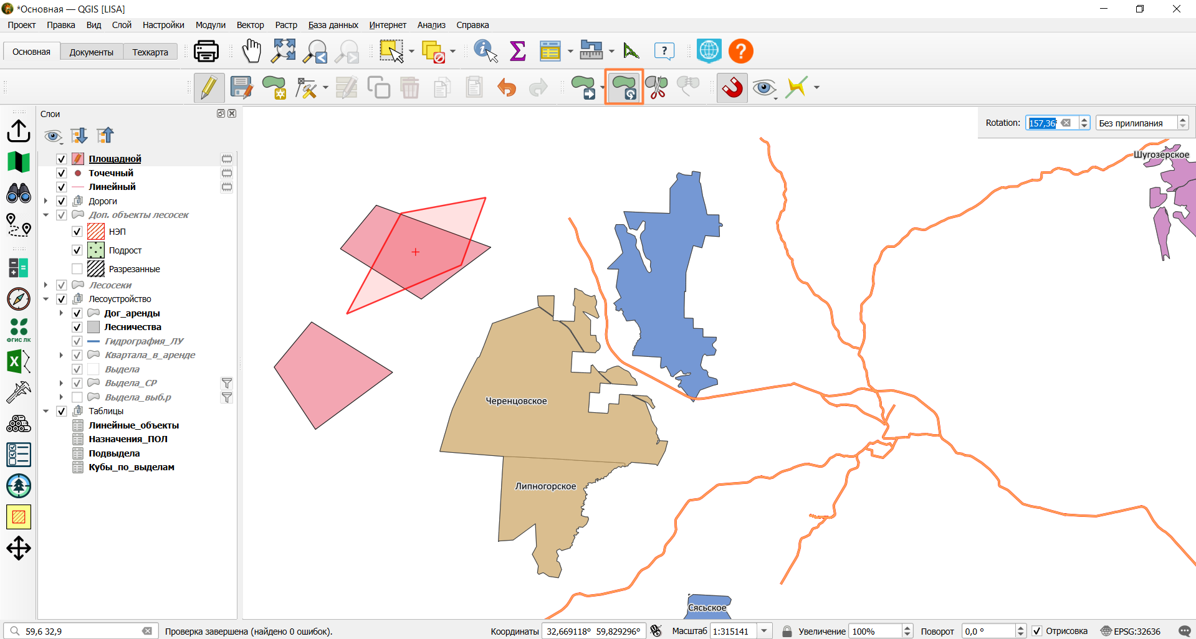Click the four-arrow move icon in sidebar

tap(19, 548)
